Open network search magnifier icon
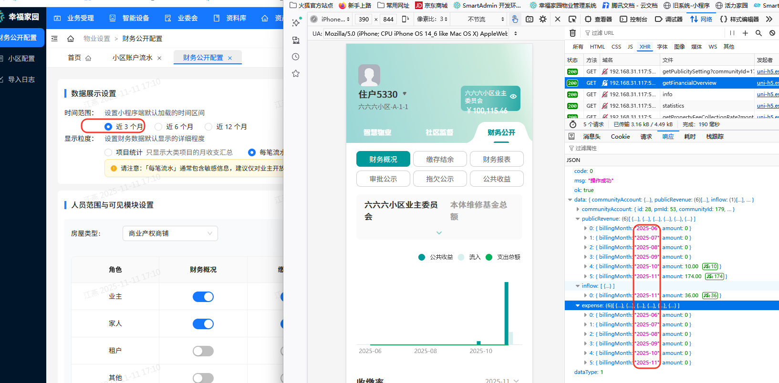The image size is (779, 383). tap(758, 33)
